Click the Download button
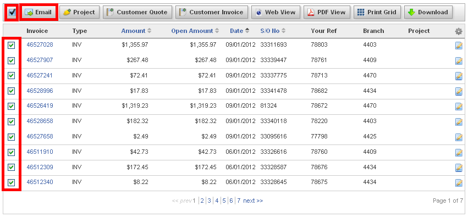Image resolution: width=468 pixels, height=217 pixels. pos(428,12)
